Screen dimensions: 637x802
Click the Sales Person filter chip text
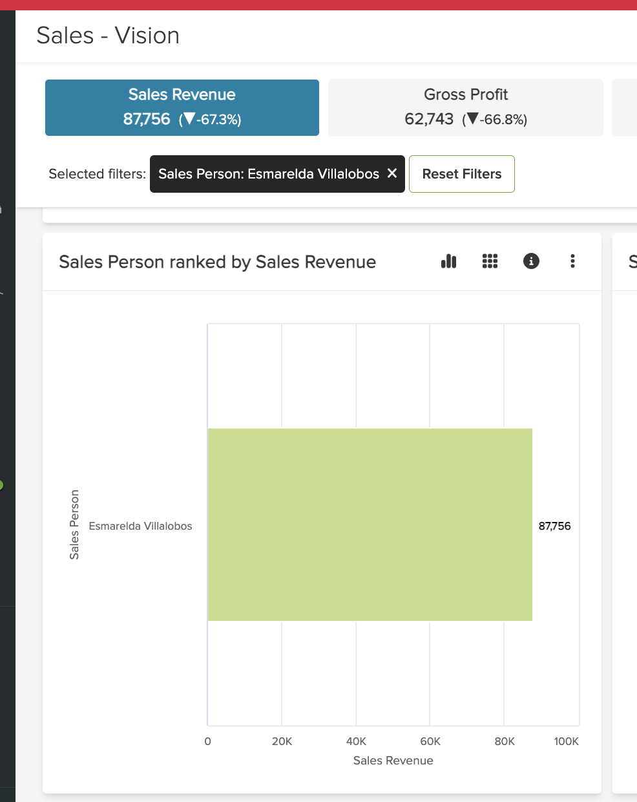[268, 174]
